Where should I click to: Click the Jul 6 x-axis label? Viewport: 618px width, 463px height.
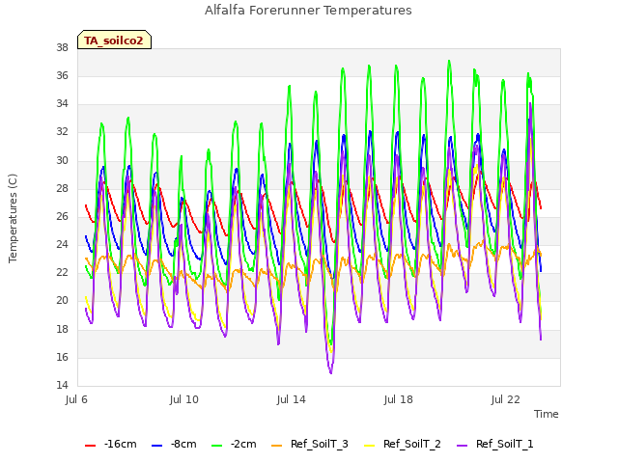pyautogui.click(x=76, y=399)
